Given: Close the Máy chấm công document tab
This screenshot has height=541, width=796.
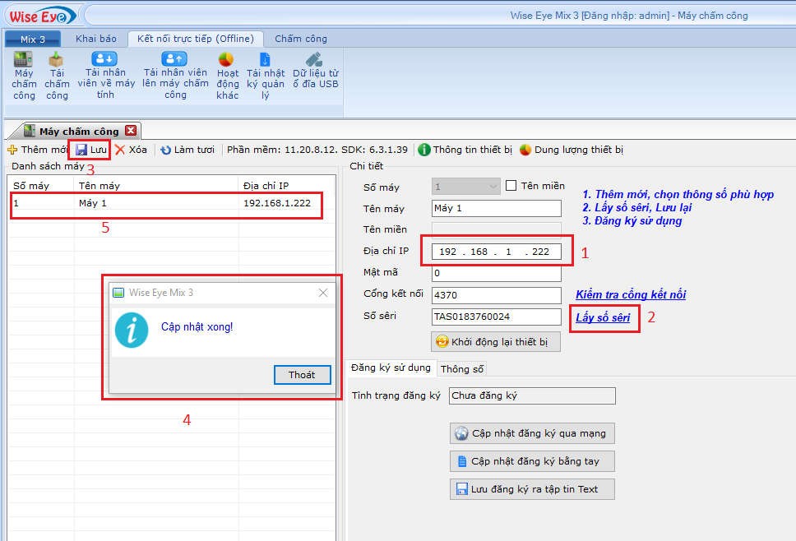Looking at the screenshot, I should click(131, 131).
